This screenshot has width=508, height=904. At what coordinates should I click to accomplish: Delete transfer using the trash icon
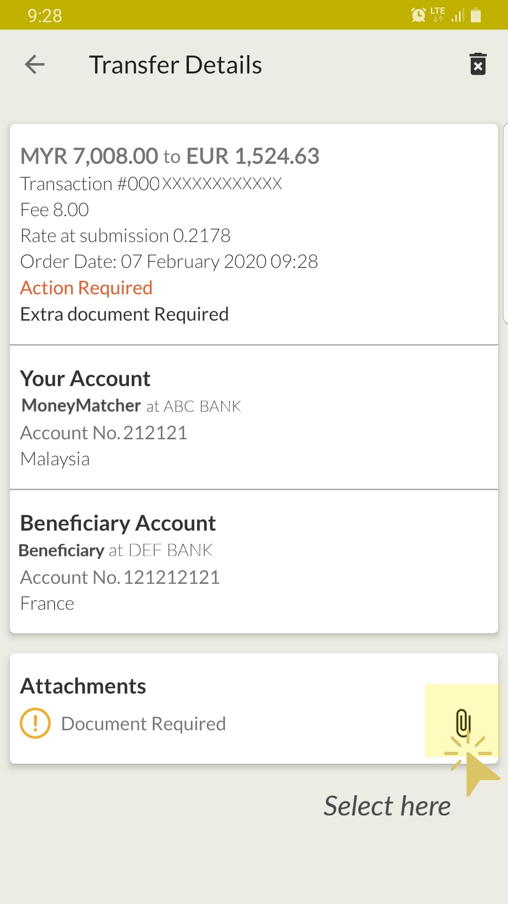tap(478, 64)
